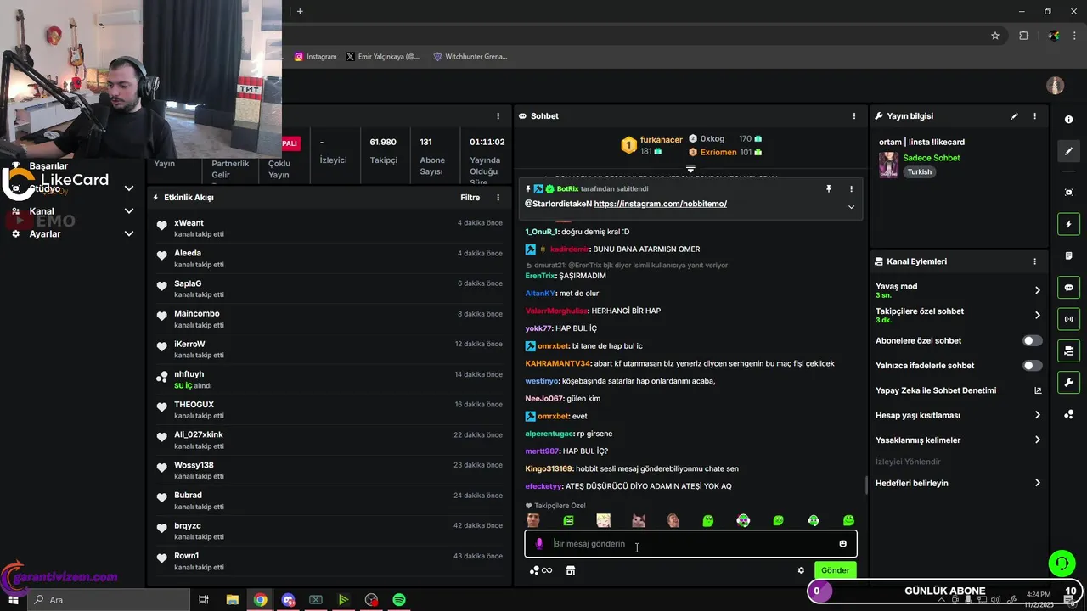Click the channel points infinity icon below chat

point(541,570)
